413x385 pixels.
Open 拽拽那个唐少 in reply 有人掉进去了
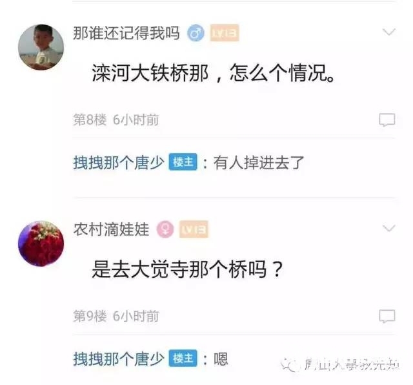pyautogui.click(x=119, y=162)
